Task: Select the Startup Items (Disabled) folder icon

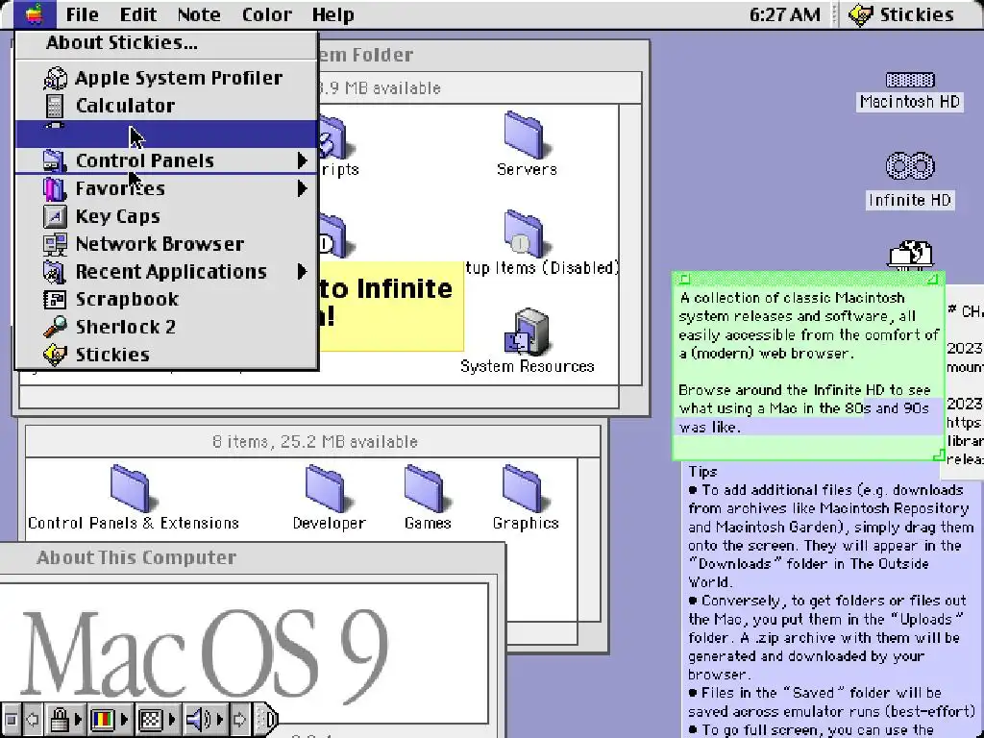Action: 527,234
